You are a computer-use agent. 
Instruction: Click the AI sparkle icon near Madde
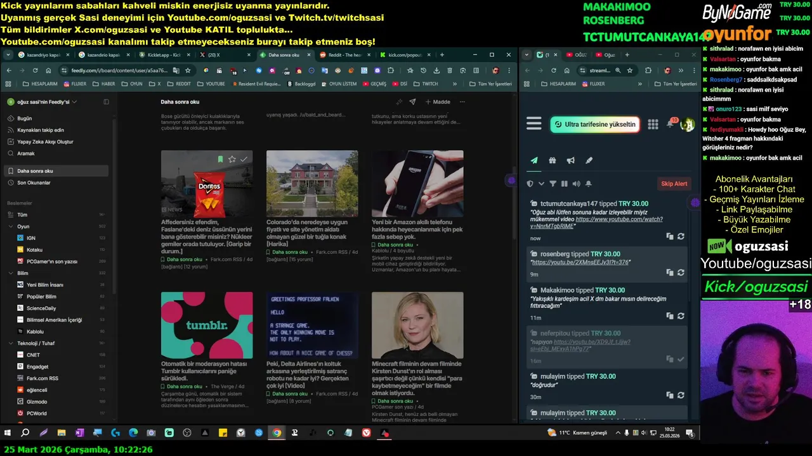[x=399, y=102]
